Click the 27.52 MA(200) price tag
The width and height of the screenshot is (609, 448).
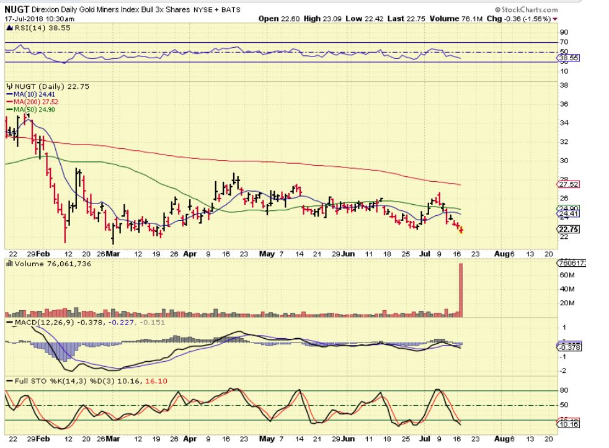pyautogui.click(x=569, y=184)
